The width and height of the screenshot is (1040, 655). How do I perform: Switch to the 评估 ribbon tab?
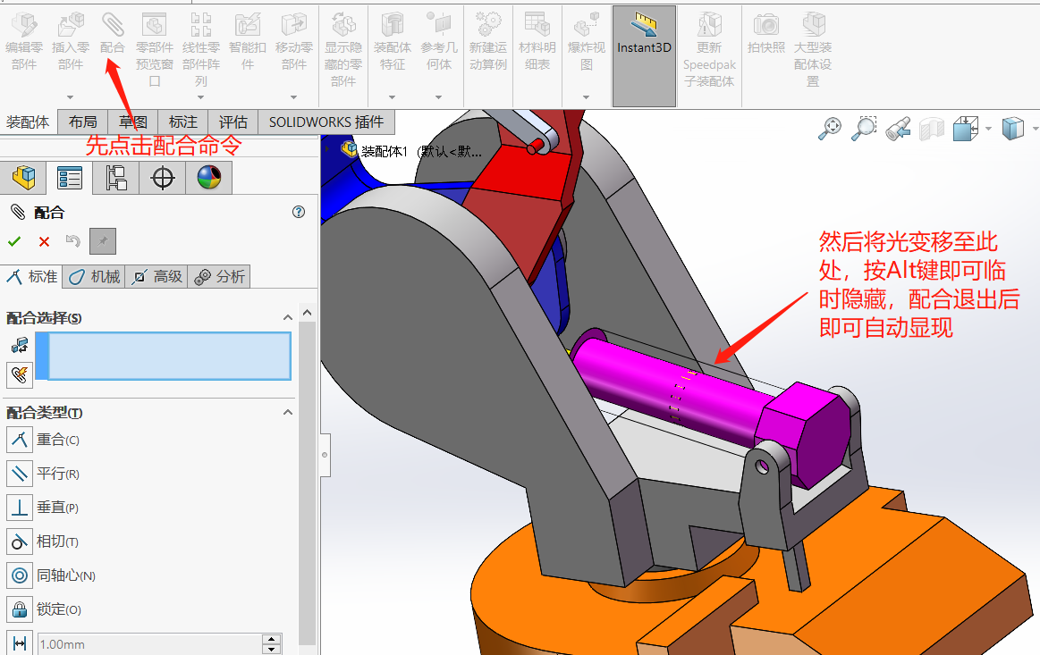click(233, 122)
